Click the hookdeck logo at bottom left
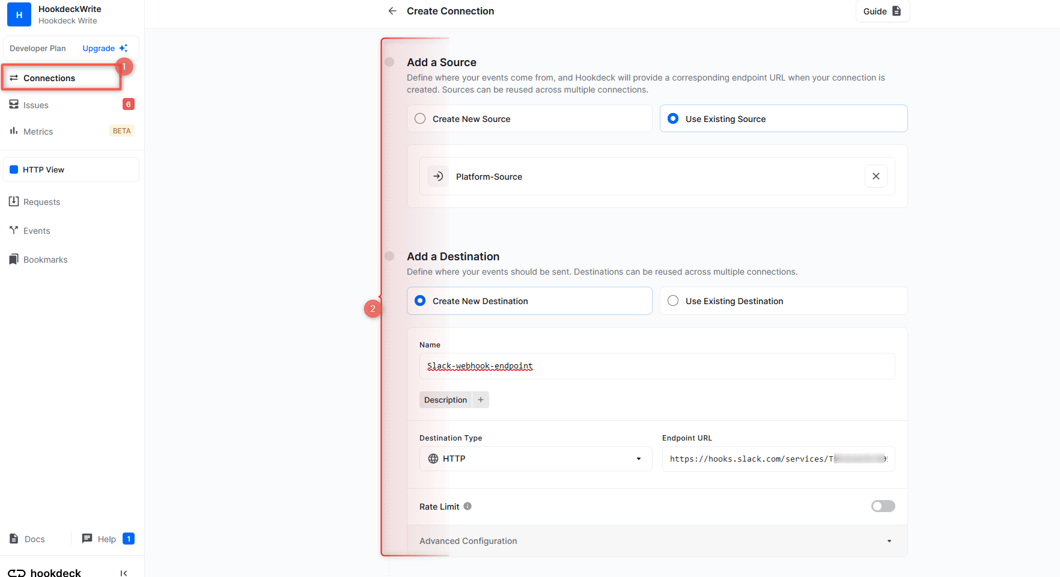This screenshot has width=1060, height=577. [44, 572]
